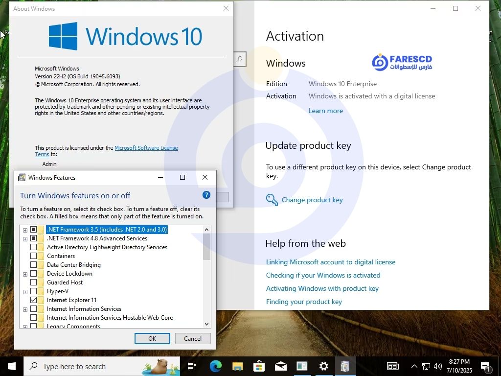The image size is (501, 376).
Task: Close the About Windows dialog
Action: pos(226,9)
